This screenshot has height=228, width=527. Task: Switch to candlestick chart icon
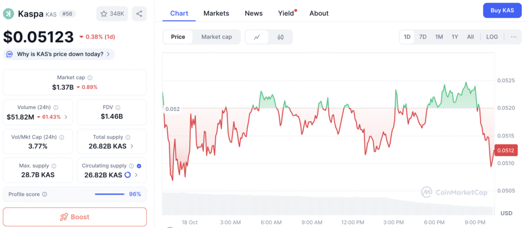[280, 37]
